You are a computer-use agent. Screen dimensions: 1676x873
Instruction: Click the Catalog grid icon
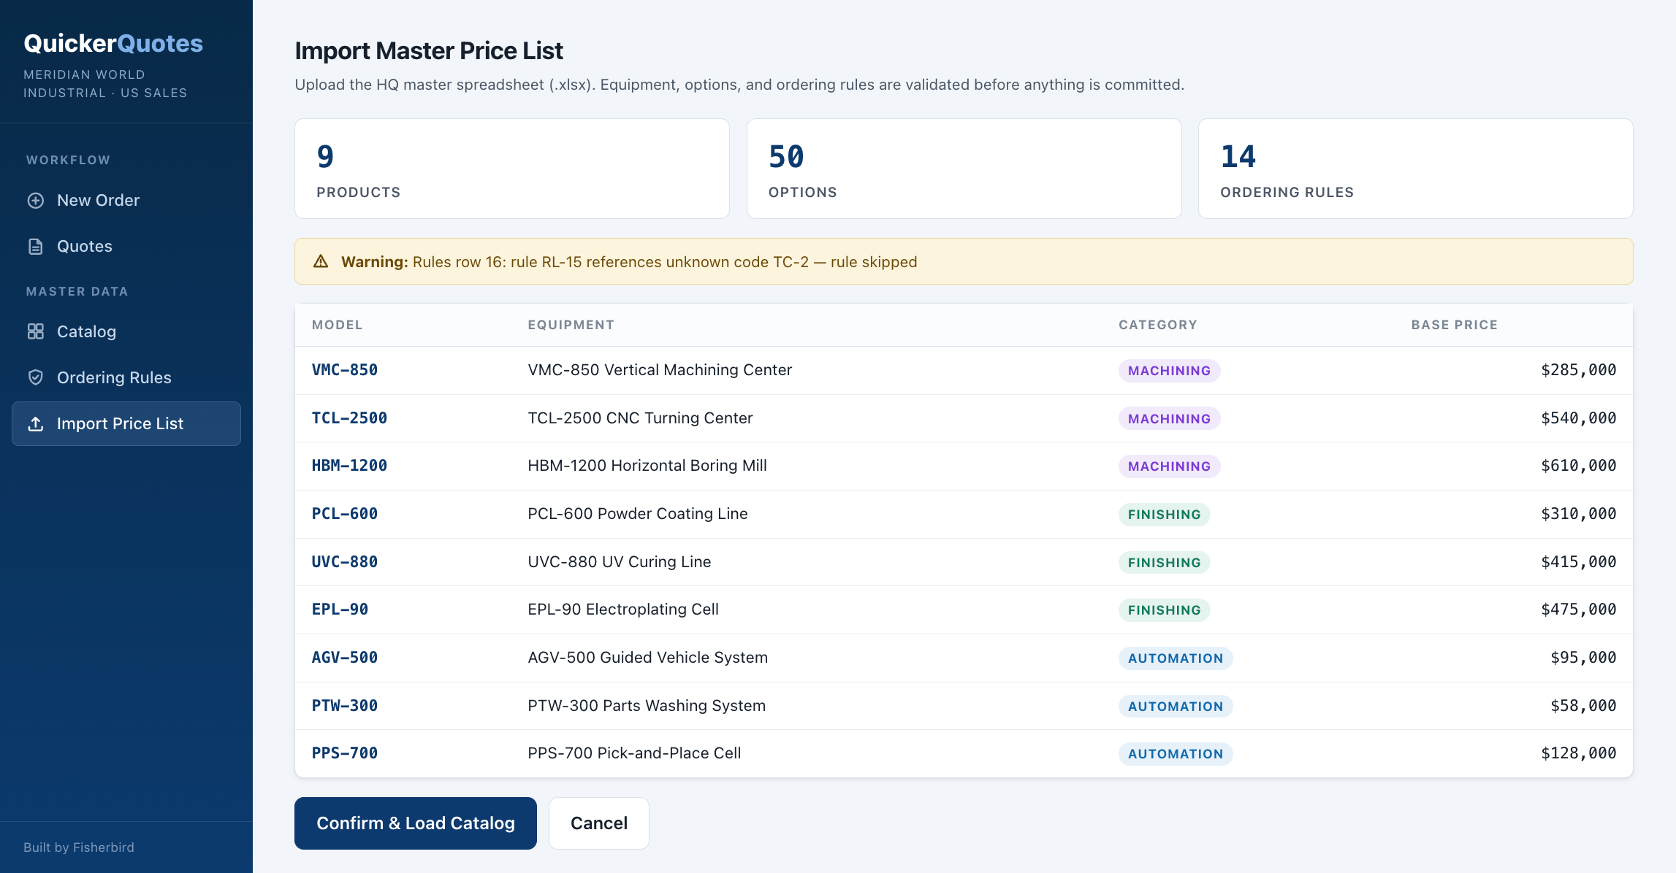point(36,331)
